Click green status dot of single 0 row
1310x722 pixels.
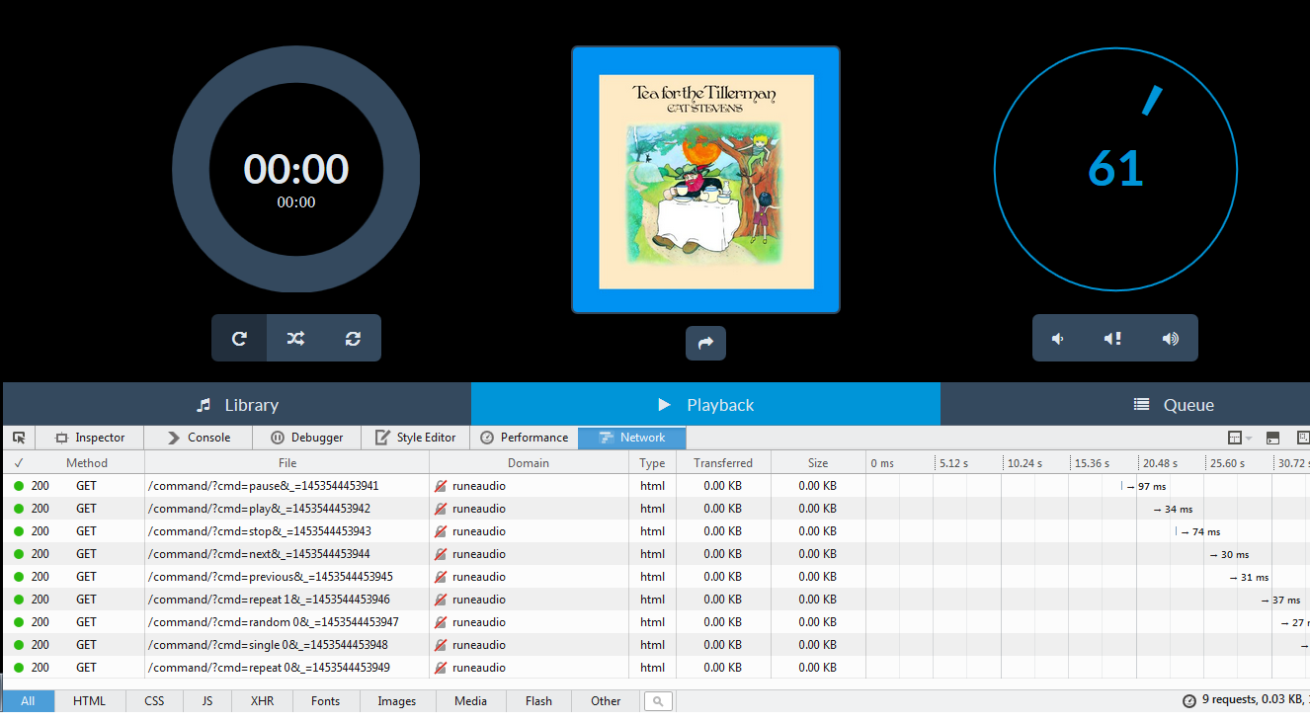pos(19,645)
